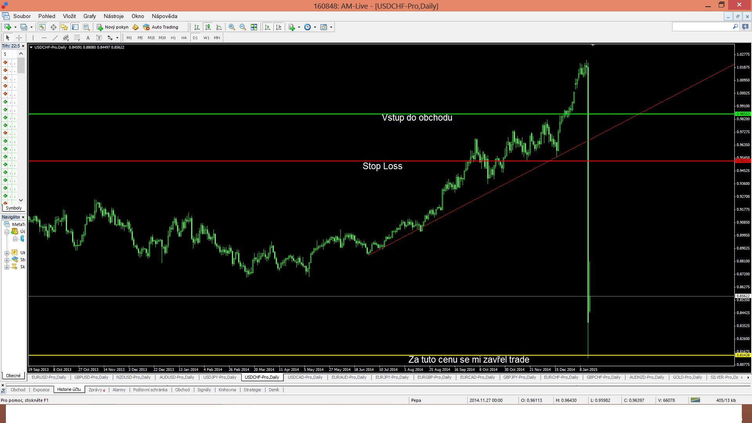Switch chart to bar chart
Screen dimensions: 752x423
tap(197, 27)
